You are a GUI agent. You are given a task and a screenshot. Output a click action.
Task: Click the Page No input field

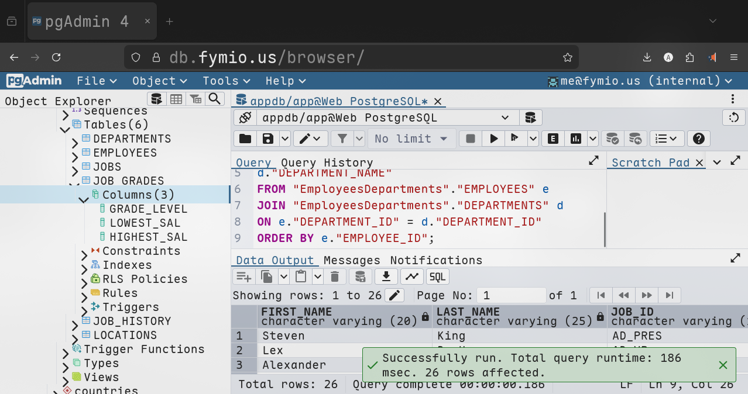point(511,295)
